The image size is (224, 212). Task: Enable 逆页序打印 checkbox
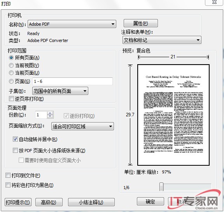pyautogui.click(x=11, y=99)
